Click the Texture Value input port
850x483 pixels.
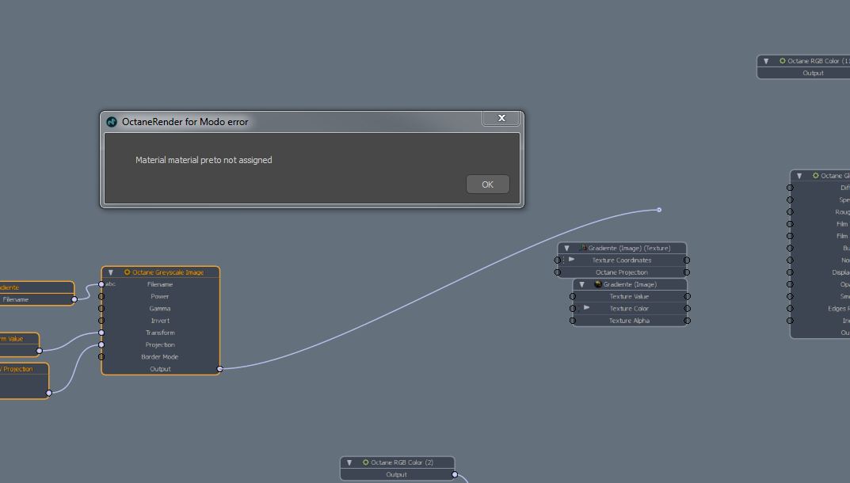[x=573, y=296]
